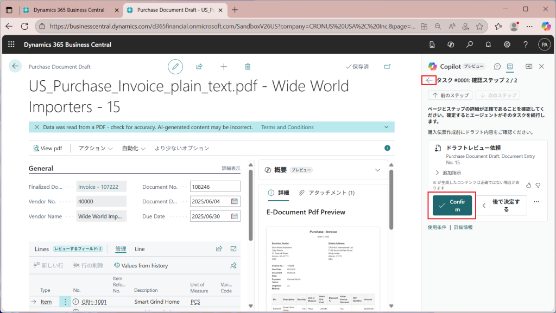Click the browser address bar
This screenshot has height=313, width=556.
pos(232,26)
